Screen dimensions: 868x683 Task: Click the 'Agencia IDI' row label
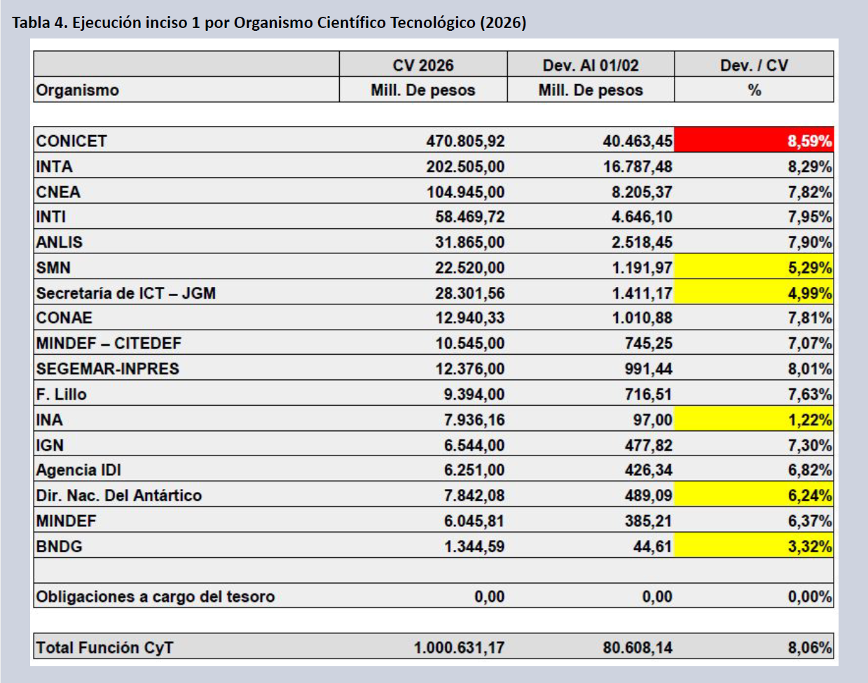pos(78,470)
